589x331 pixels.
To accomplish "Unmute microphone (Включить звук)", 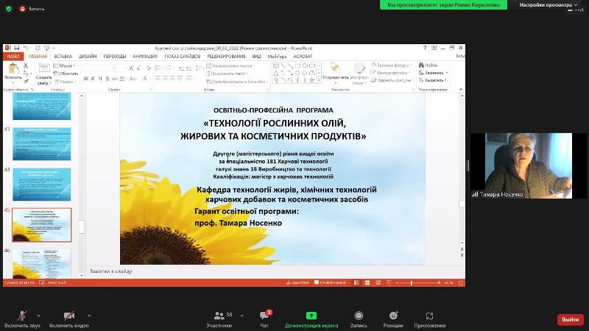I will pyautogui.click(x=22, y=319).
